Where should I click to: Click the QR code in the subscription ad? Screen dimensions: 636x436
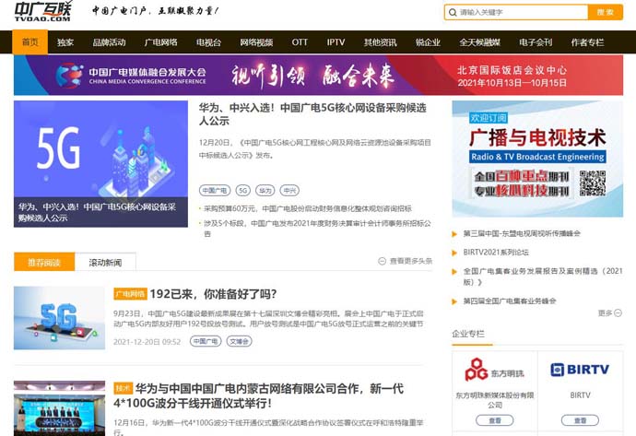coord(592,183)
